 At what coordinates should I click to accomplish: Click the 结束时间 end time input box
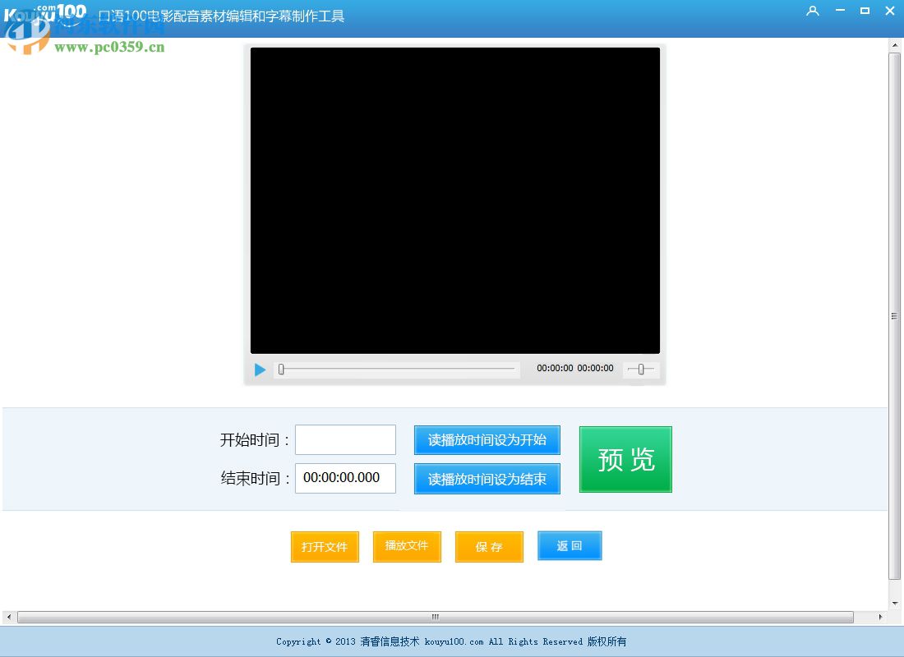(x=345, y=478)
